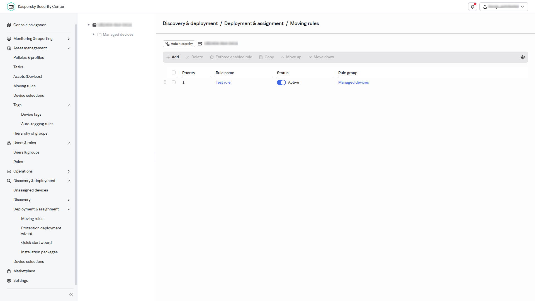Click the Console navigation icon
This screenshot has width=535, height=301.
tap(9, 25)
